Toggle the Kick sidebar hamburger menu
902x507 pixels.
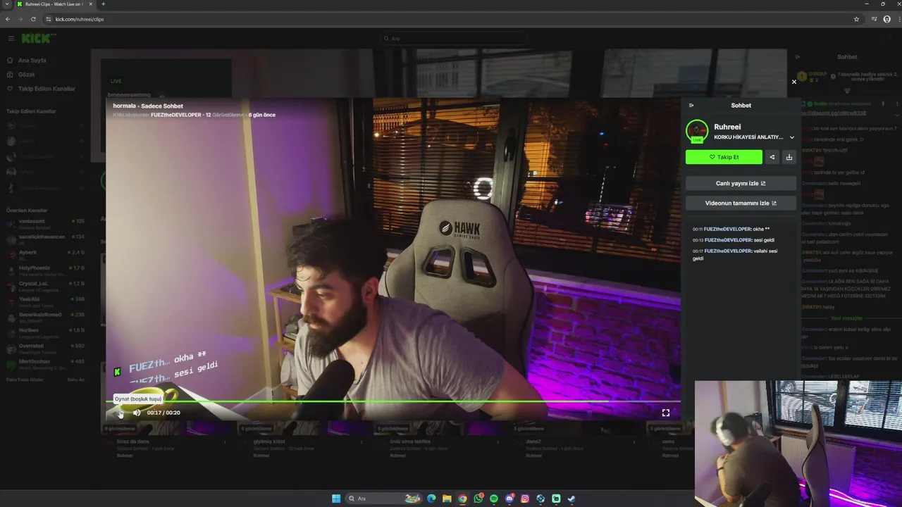[x=11, y=38]
